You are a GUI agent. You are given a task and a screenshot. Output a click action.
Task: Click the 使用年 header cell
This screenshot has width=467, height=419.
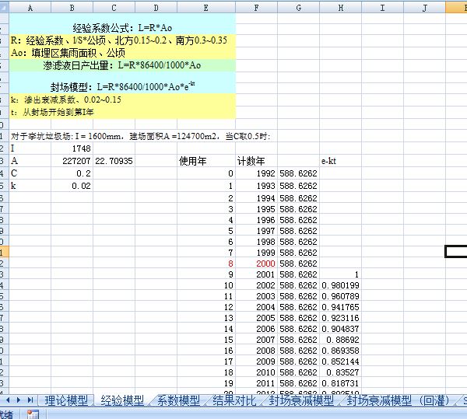pos(194,161)
